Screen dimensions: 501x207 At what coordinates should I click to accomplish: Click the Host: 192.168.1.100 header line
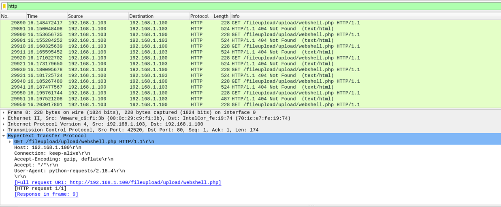click(x=47, y=147)
